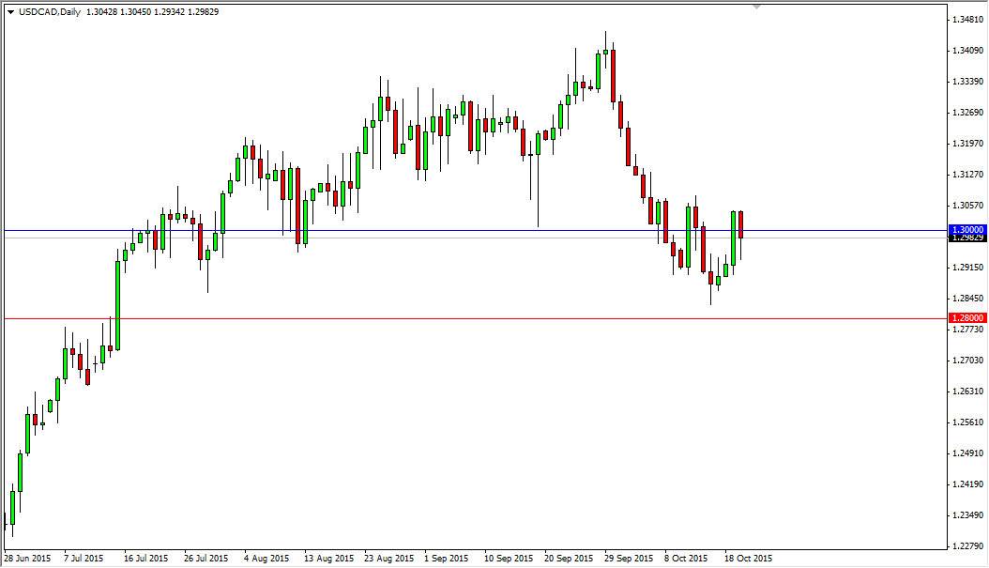Select the blue 1.30000 price tag
The image size is (989, 568).
click(966, 229)
